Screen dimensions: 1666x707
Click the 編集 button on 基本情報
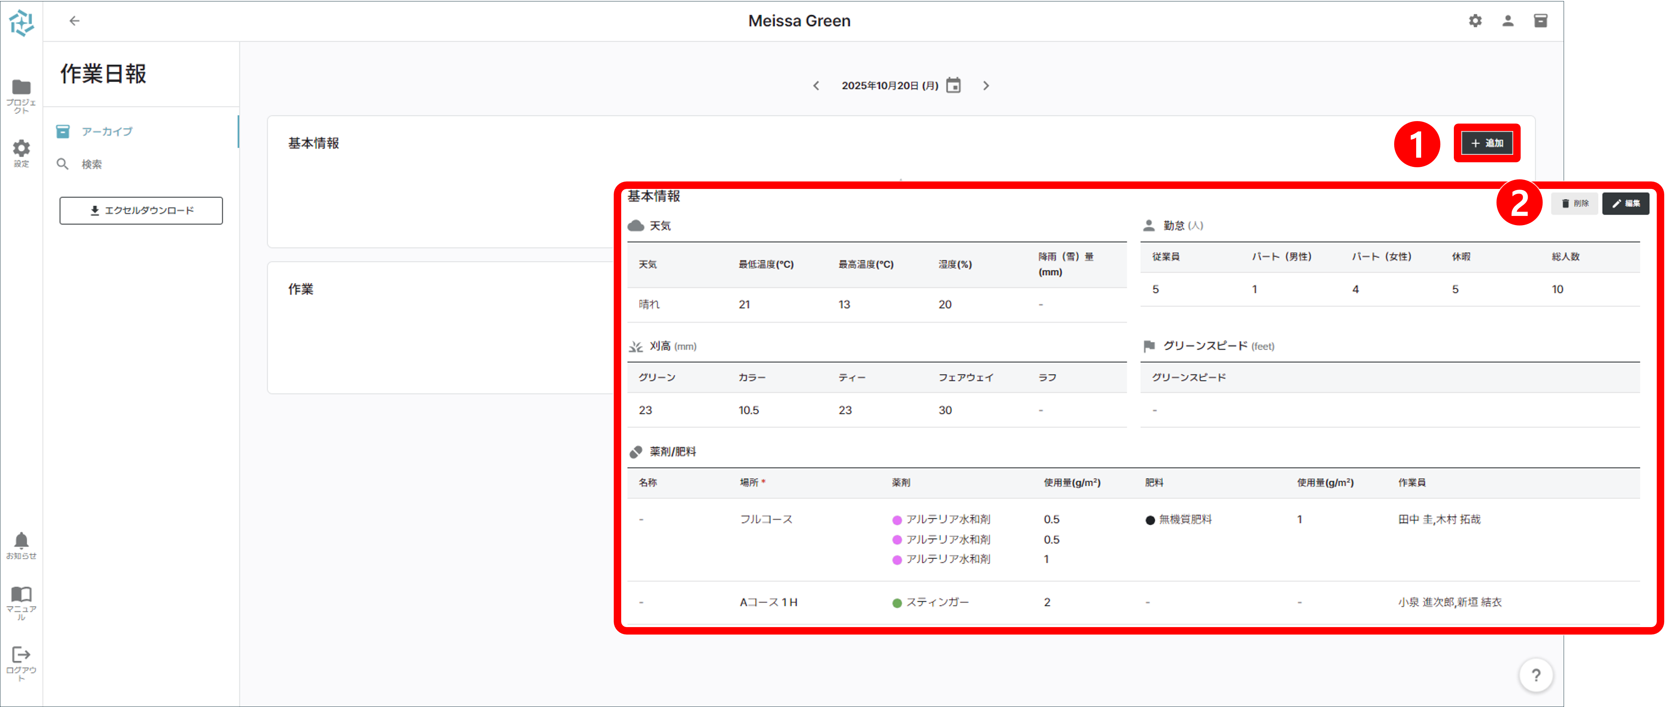[x=1626, y=203]
